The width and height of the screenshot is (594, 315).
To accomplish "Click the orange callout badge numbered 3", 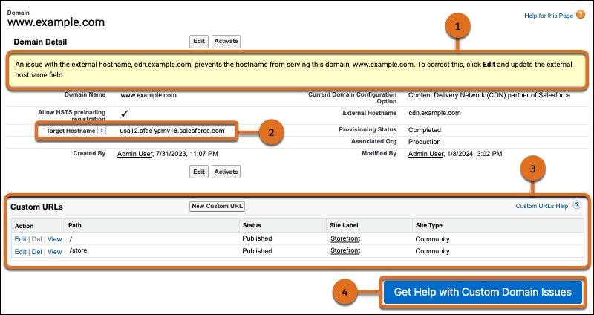I will (532, 169).
